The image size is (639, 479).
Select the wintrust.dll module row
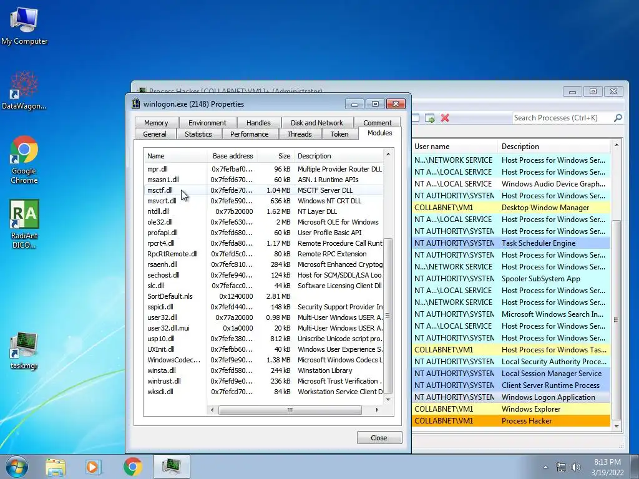[263, 381]
